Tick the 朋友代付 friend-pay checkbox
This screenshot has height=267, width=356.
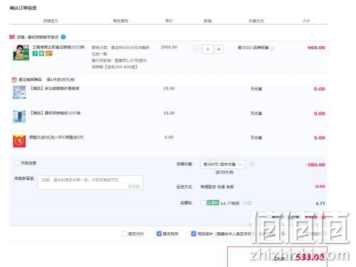coord(125,234)
